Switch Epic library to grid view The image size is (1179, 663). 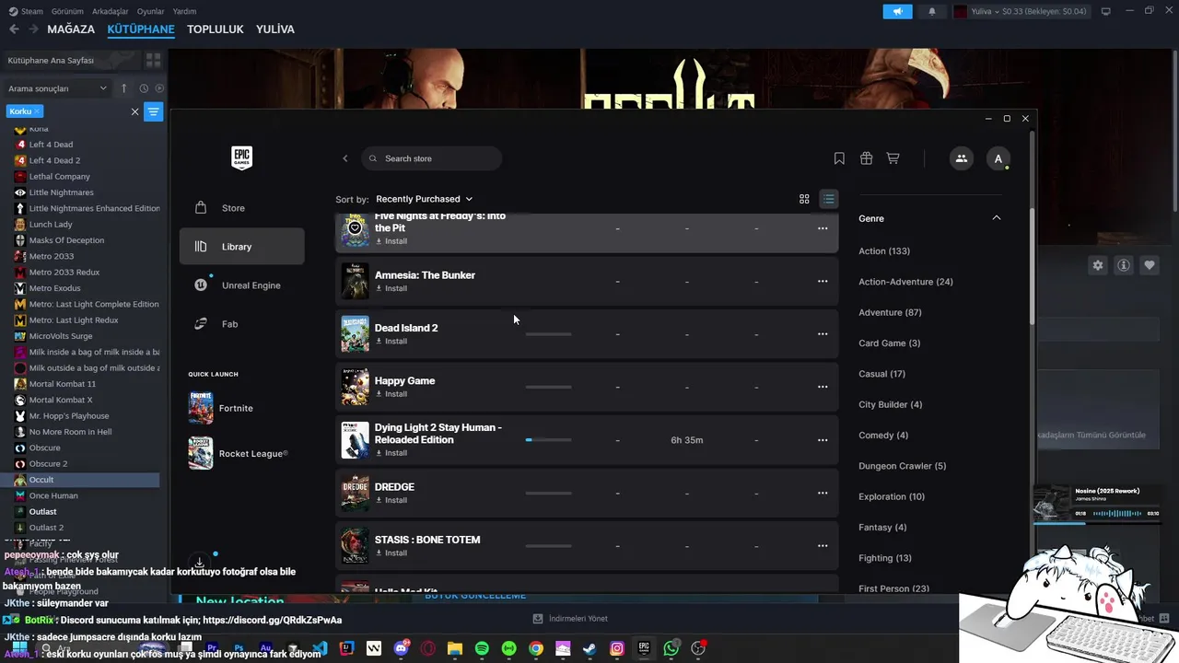click(804, 199)
